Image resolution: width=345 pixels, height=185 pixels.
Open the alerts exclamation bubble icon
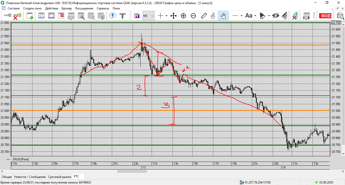pyautogui.click(x=113, y=16)
